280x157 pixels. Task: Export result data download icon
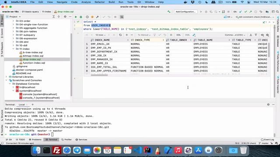(x=251, y=35)
